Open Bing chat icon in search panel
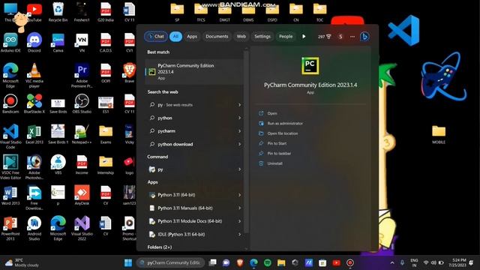480x270 pixels. pyautogui.click(x=364, y=37)
